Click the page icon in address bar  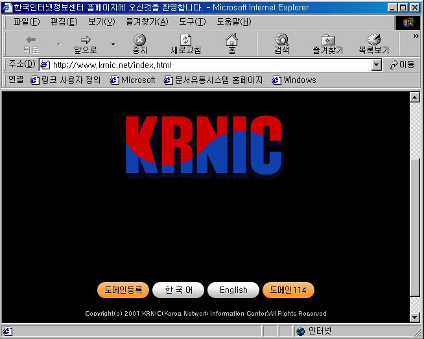[x=45, y=65]
